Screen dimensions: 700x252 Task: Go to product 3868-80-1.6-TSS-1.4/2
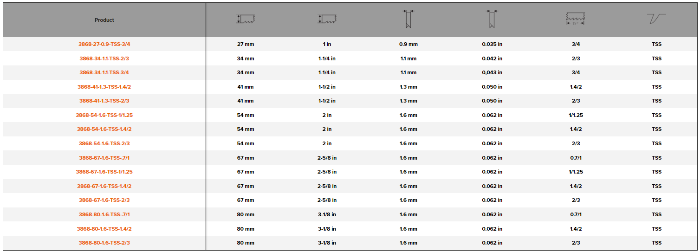click(x=104, y=229)
